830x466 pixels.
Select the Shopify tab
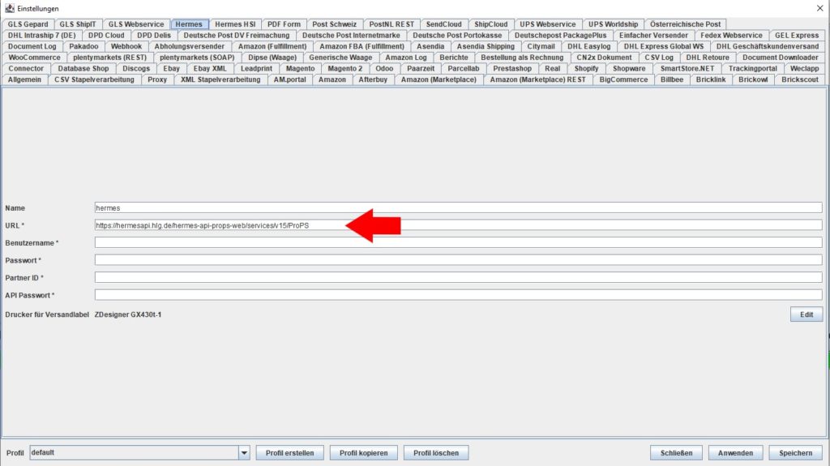pyautogui.click(x=587, y=69)
